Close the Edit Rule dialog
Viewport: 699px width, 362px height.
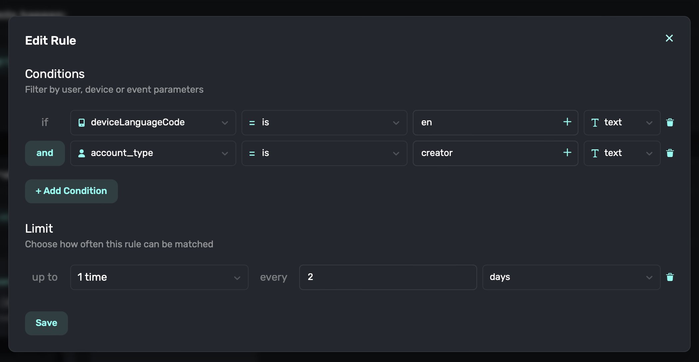669,38
